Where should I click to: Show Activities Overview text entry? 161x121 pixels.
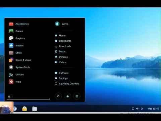[69, 84]
